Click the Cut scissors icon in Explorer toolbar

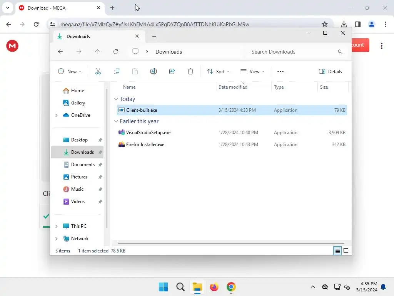pyautogui.click(x=98, y=71)
